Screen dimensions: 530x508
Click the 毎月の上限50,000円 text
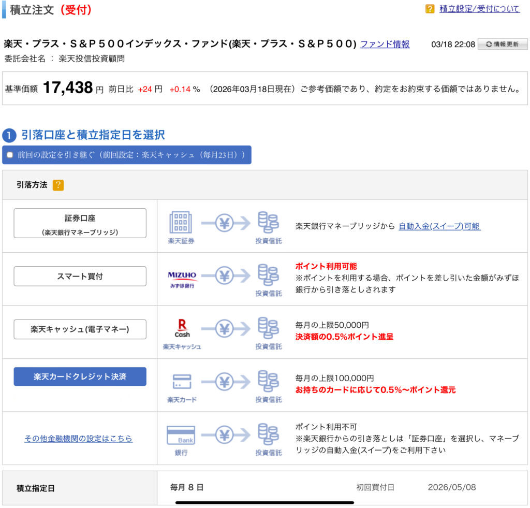click(x=332, y=325)
